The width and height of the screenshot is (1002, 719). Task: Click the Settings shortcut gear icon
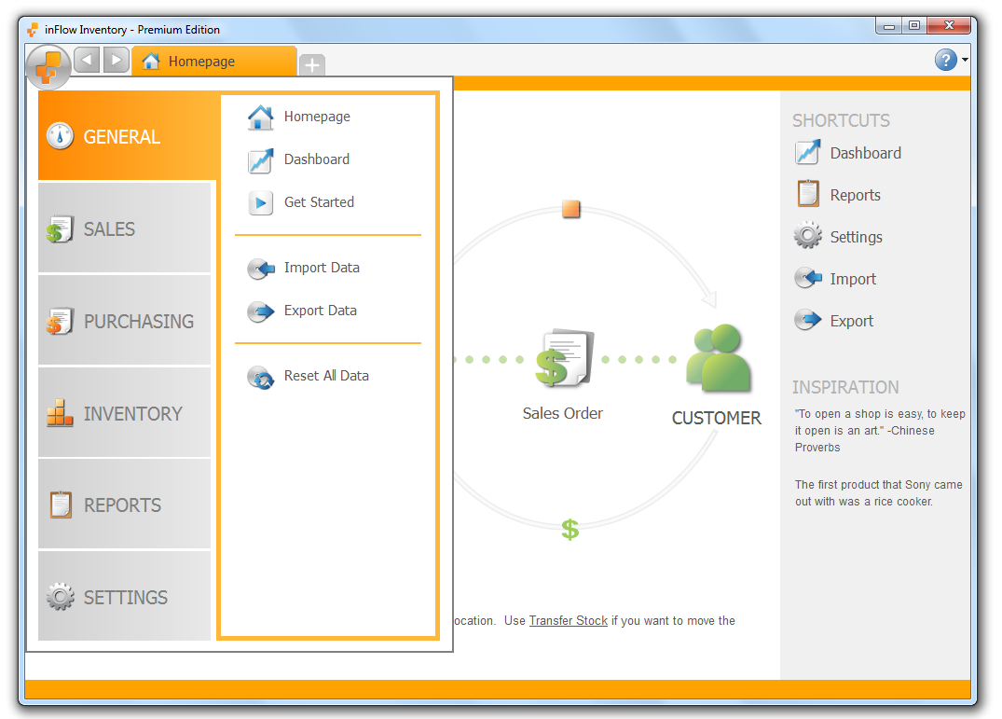[x=808, y=235]
